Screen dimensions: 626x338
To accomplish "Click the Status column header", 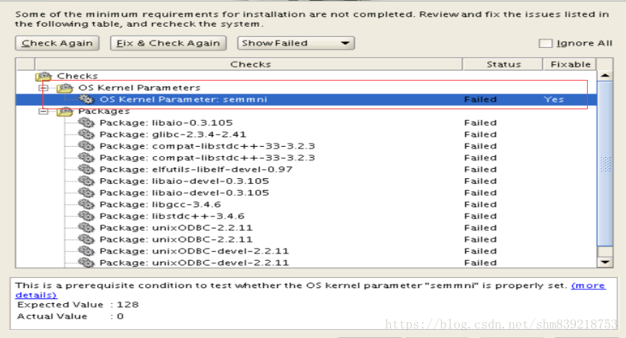I will [503, 64].
